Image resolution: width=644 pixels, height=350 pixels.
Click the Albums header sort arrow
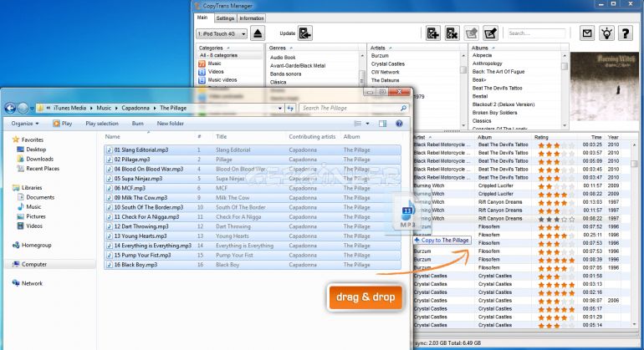[493, 48]
